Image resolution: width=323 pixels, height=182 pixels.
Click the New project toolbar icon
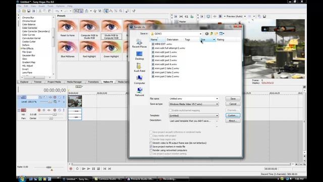coord(19,11)
